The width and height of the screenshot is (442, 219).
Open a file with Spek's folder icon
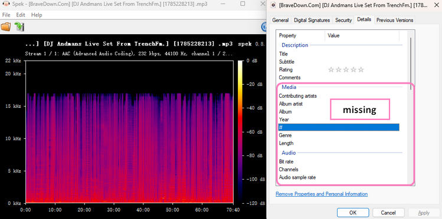(x=6, y=26)
